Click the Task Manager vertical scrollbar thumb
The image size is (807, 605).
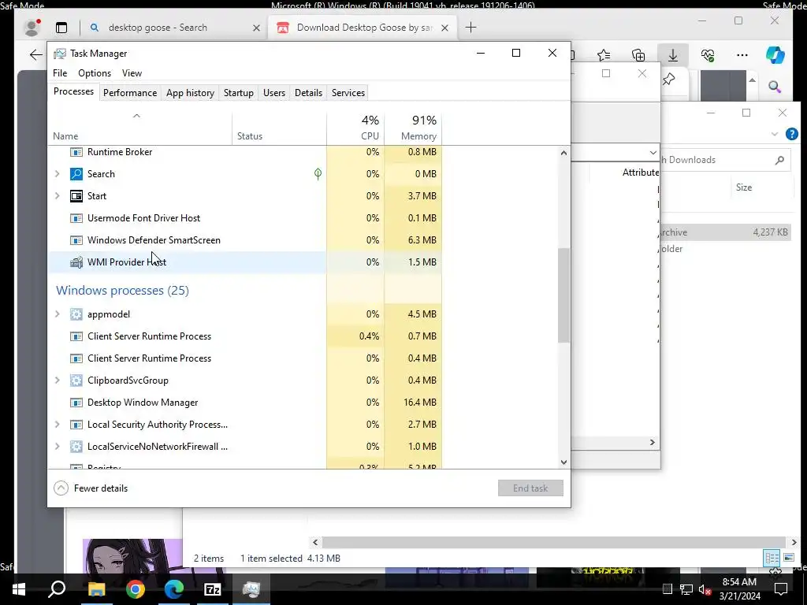click(x=563, y=295)
